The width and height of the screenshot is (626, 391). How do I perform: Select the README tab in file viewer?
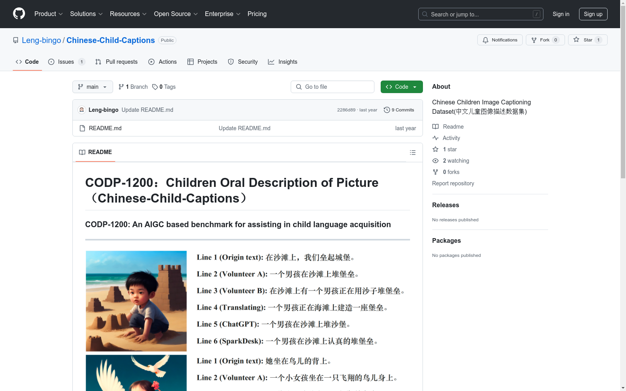click(95, 152)
